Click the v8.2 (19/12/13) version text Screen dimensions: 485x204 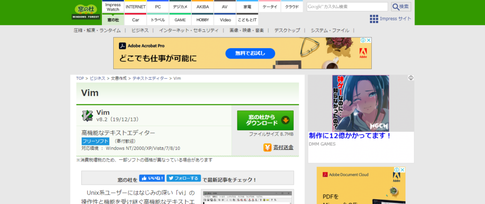coord(117,119)
